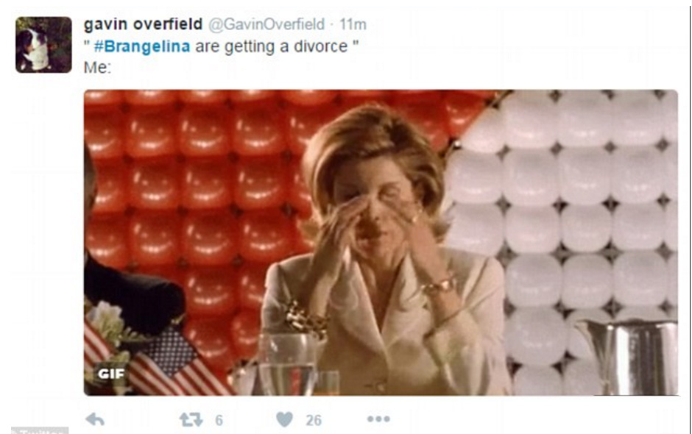Screen dimensions: 692x434
Task: Click the text "are getting a divorce"
Action: [272, 46]
